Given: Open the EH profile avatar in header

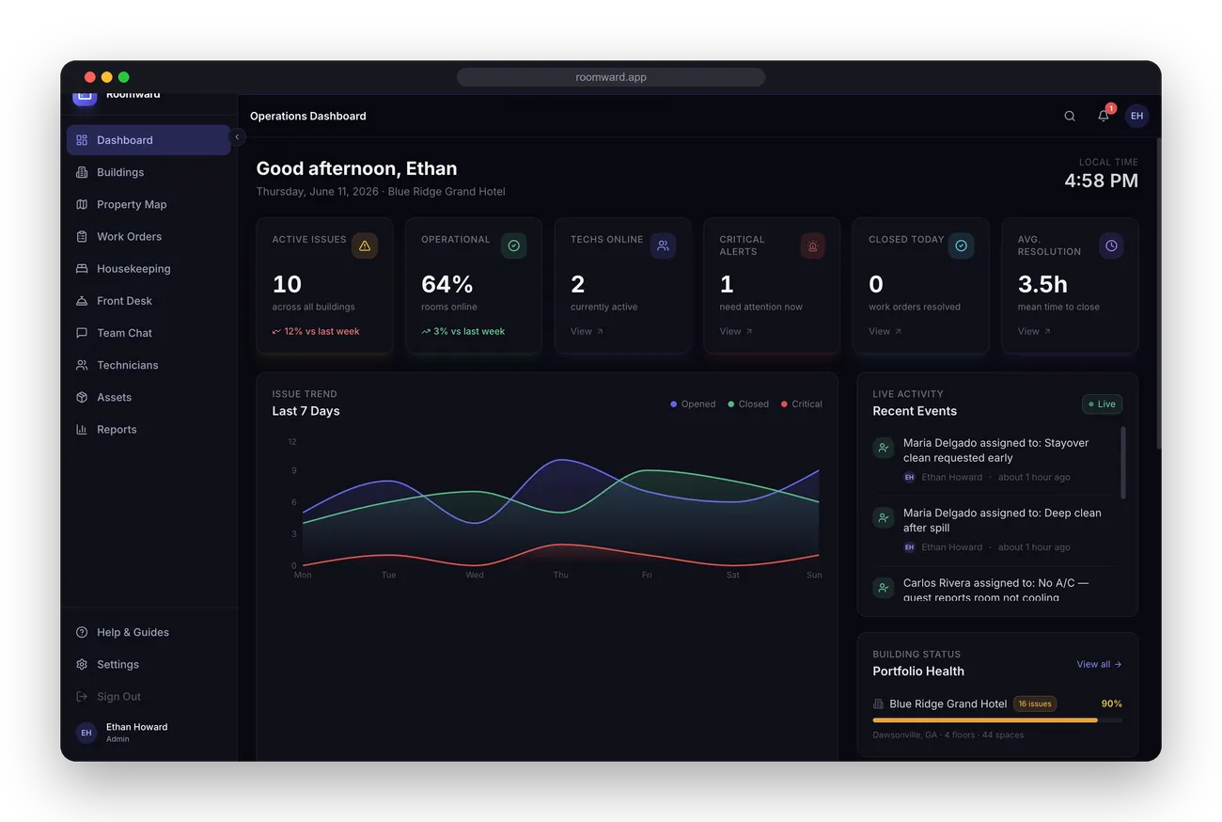Looking at the screenshot, I should point(1137,116).
